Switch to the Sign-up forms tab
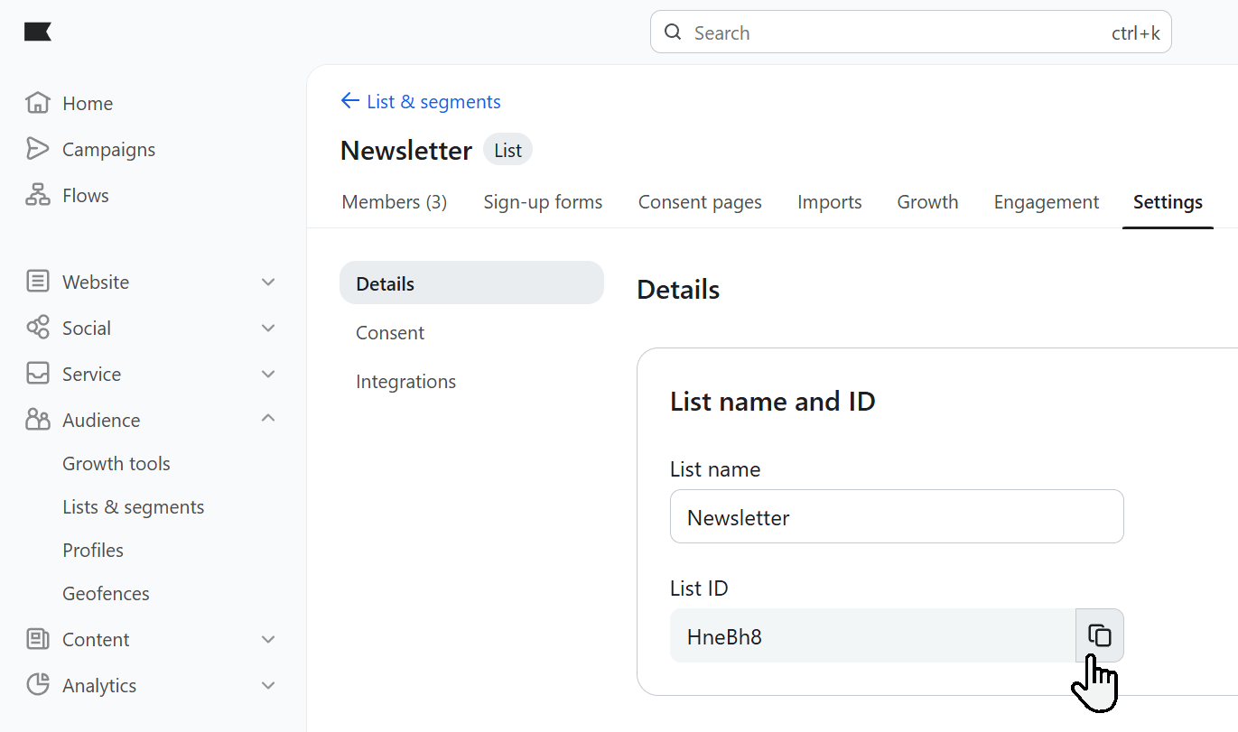 pyautogui.click(x=543, y=202)
